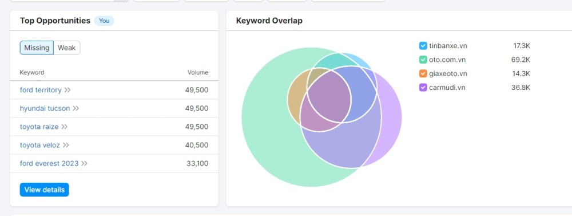Switch to the Weak tab
This screenshot has width=572, height=216.
67,48
